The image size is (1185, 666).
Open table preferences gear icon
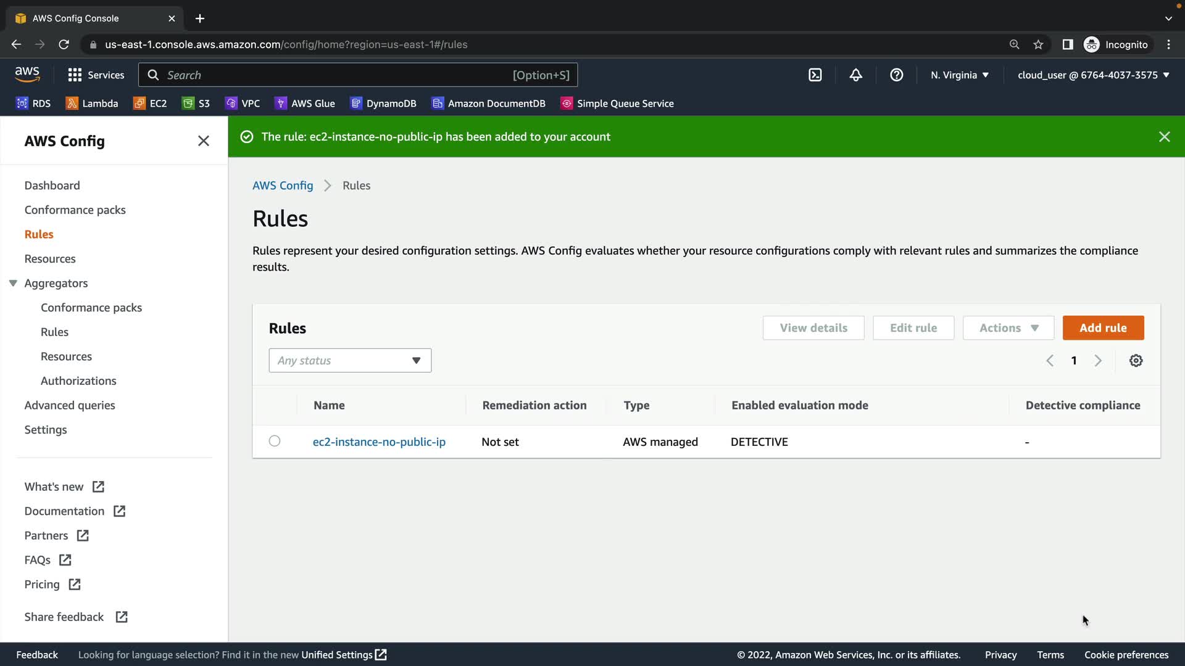(x=1136, y=361)
